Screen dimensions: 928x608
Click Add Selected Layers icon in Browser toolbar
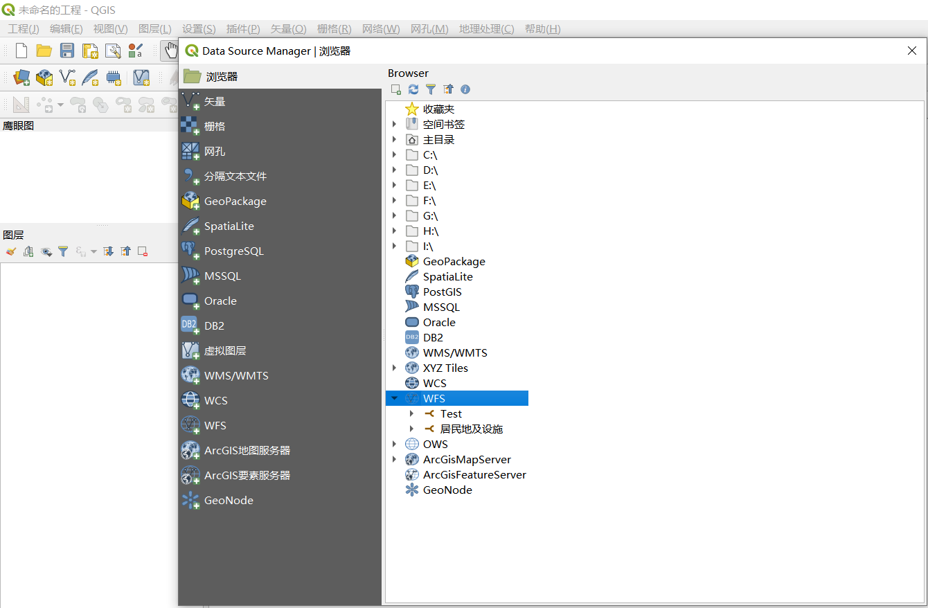pyautogui.click(x=396, y=89)
